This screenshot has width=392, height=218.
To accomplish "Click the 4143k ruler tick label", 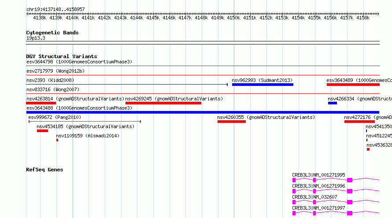I will click(121, 18).
